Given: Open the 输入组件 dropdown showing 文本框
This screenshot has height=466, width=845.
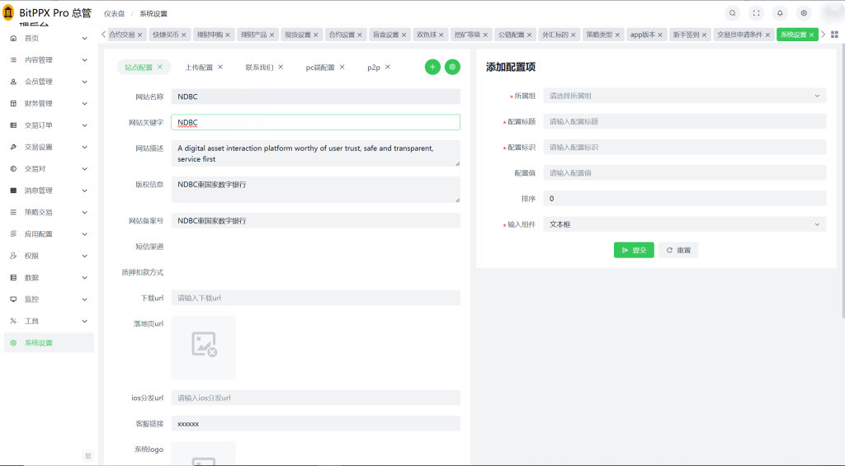Looking at the screenshot, I should [684, 224].
